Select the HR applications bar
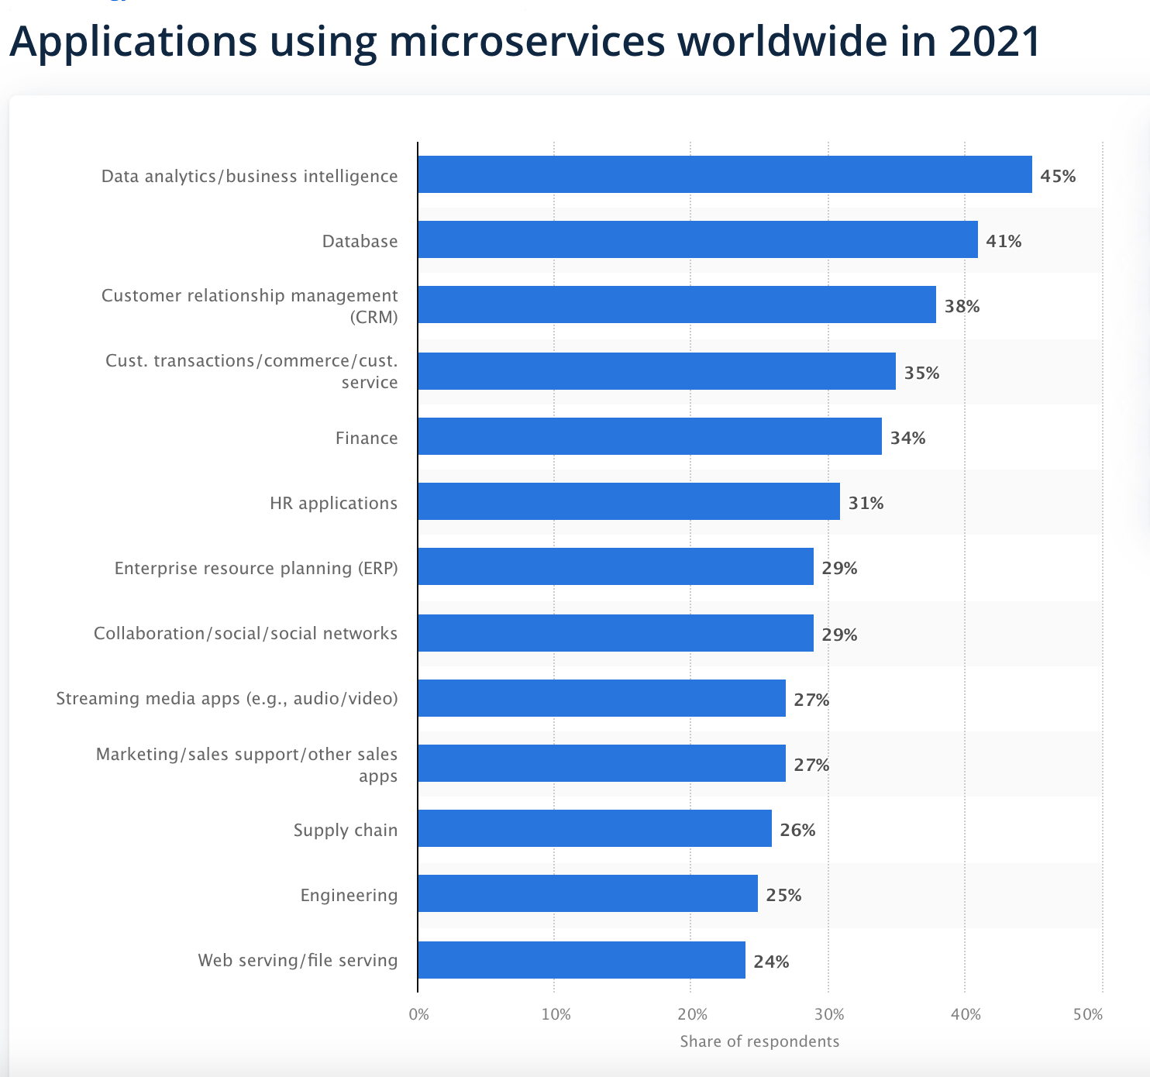1150x1077 pixels. tap(628, 502)
